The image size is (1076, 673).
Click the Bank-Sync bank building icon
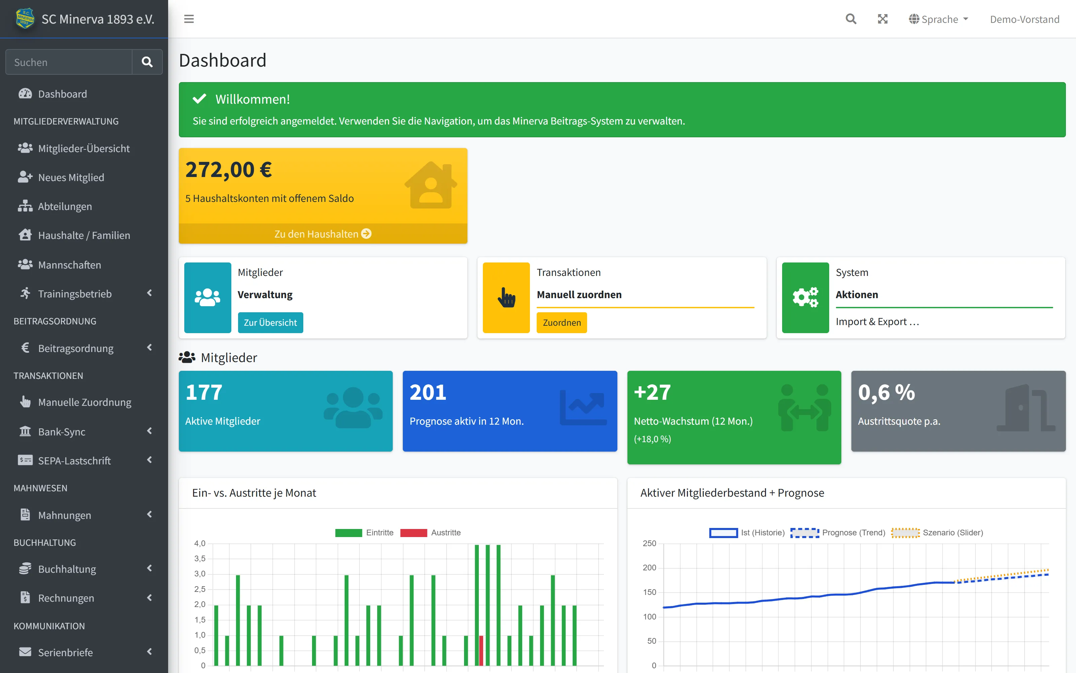25,431
